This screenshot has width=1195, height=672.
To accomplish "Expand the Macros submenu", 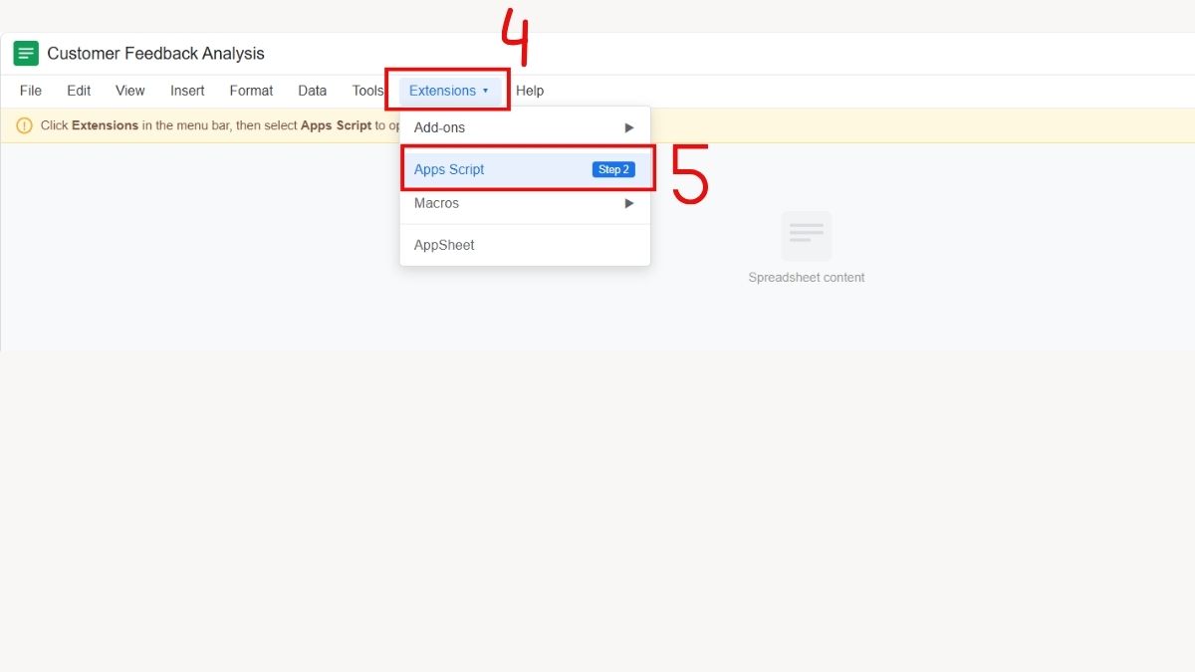I will pos(525,203).
